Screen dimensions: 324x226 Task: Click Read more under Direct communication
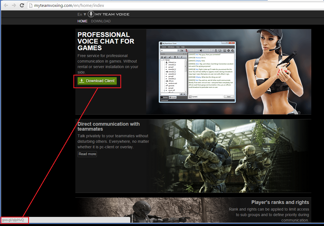[87, 154]
